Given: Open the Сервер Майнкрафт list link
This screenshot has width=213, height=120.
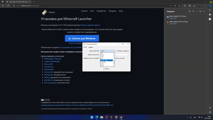Looking at the screenshot, I should (x=52, y=61).
